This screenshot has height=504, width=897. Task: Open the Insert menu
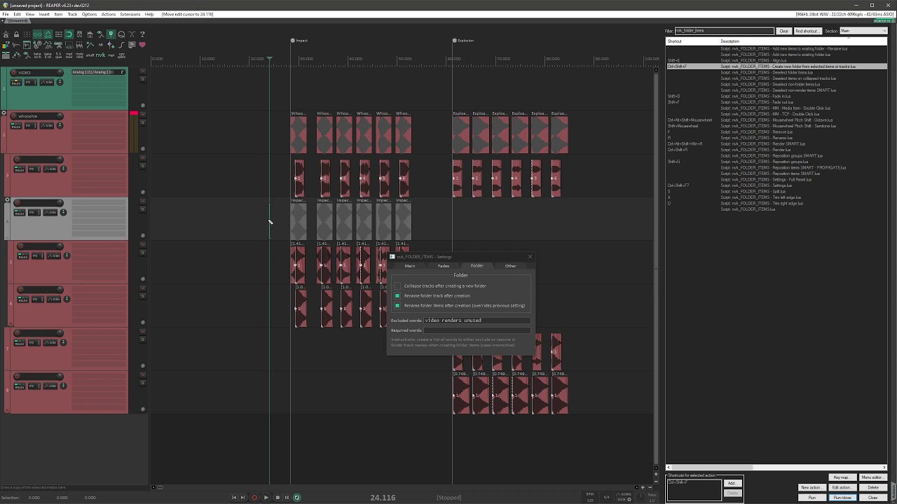(44, 14)
